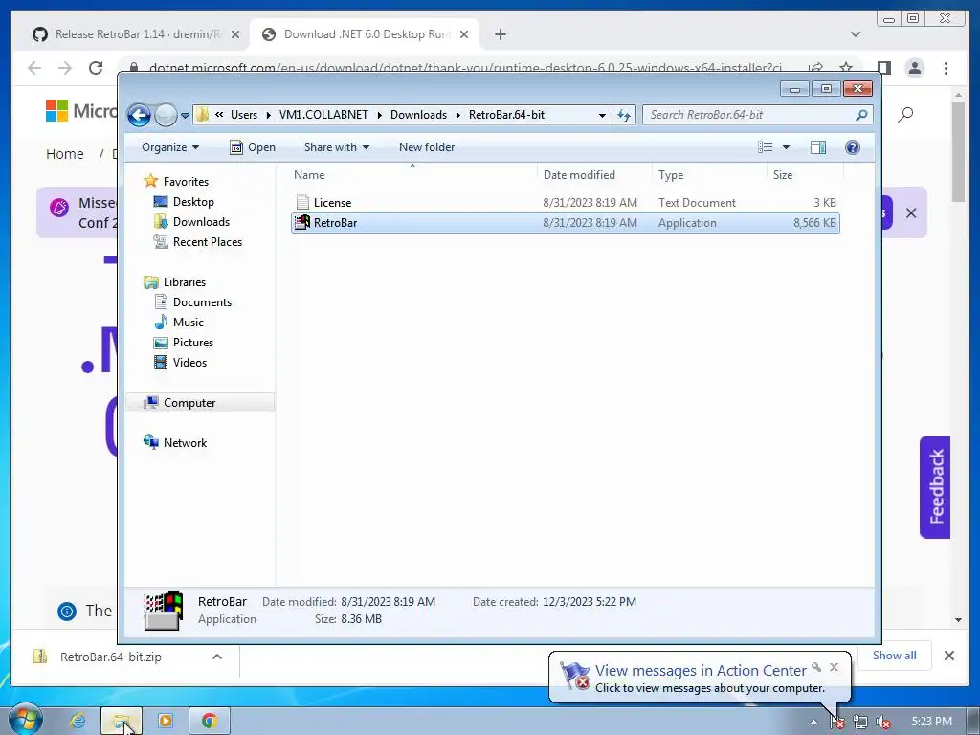Open the view options dropdown arrow

pyautogui.click(x=787, y=147)
